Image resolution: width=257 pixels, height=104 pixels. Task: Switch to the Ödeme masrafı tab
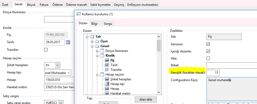coord(76,4)
